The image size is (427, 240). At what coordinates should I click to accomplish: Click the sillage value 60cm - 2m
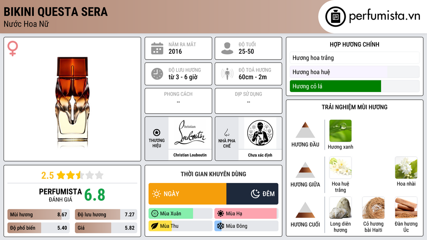click(x=252, y=77)
